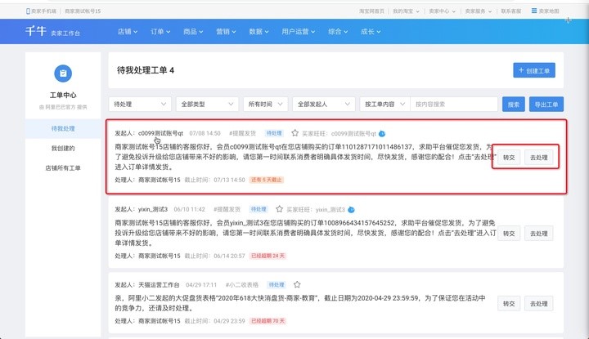Expand the 用户运营 navigation menu
This screenshot has height=339, width=589.
(299, 32)
